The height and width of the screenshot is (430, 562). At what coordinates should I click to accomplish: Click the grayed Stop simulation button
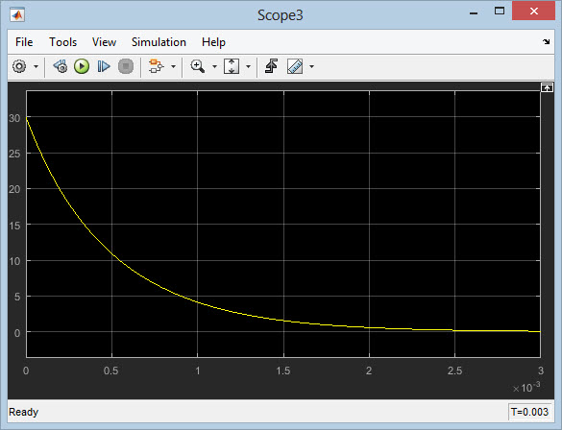click(x=126, y=66)
